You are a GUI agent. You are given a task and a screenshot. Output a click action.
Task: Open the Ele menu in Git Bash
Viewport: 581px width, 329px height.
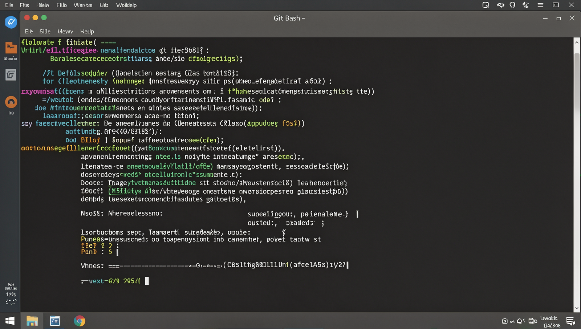pos(29,31)
